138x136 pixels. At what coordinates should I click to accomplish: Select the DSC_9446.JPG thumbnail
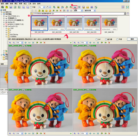coord(109,23)
